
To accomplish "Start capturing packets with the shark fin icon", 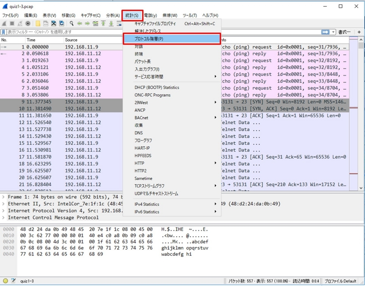I will 4,24.
